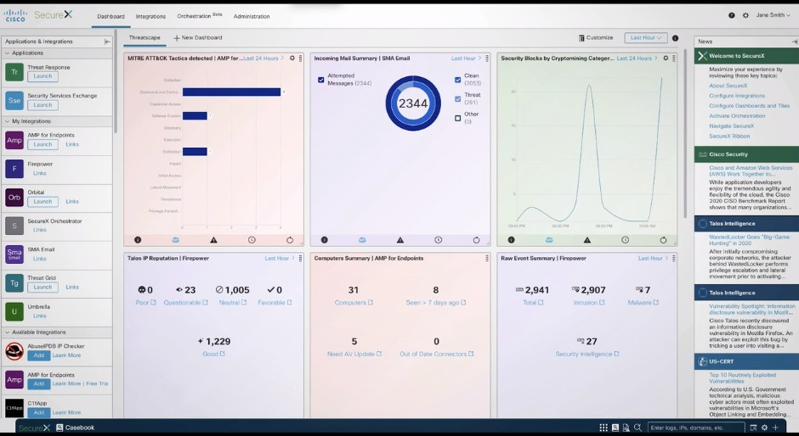Image resolution: width=799 pixels, height=436 pixels.
Task: Select the Firepower integration icon
Action: (14, 169)
